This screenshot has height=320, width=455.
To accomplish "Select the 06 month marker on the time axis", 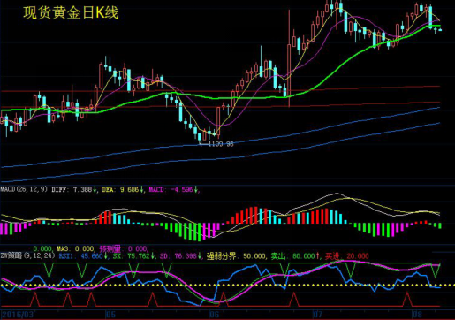I will [x=214, y=315].
